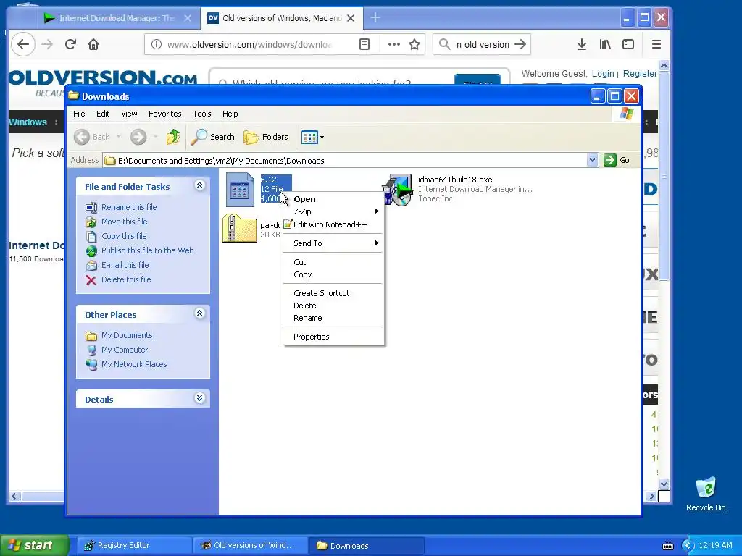Select the idman641build18.exe file icon
This screenshot has height=556, width=742.
tap(399, 190)
